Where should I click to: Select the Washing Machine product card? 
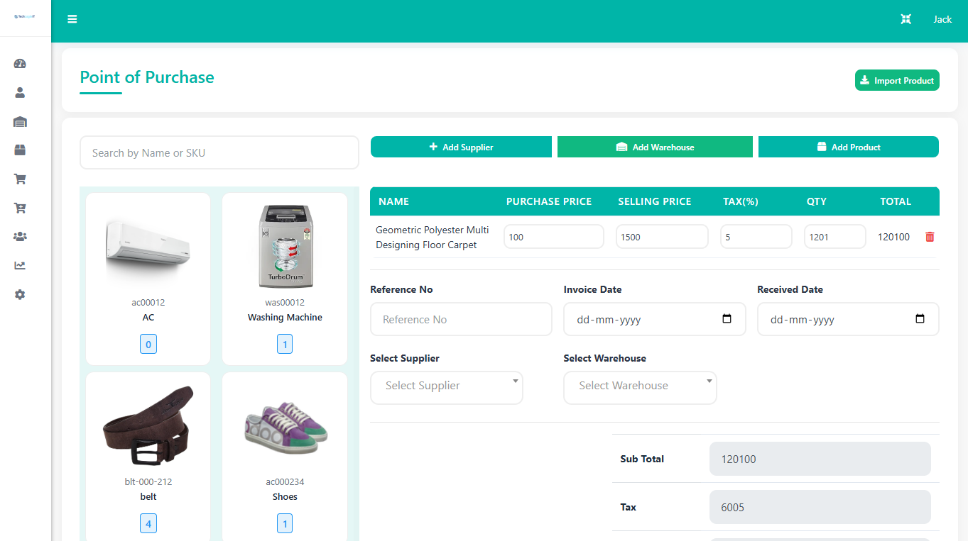285,277
